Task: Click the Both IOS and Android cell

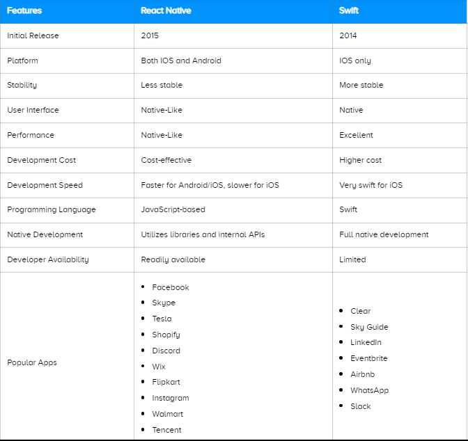Action: [181, 61]
